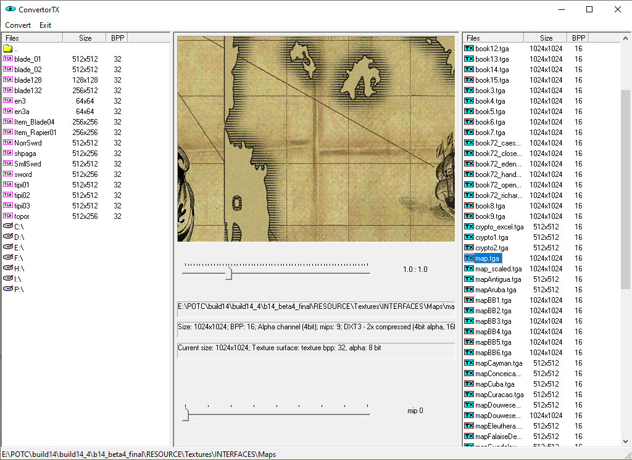Click the P:\ drive icon
This screenshot has height=460, width=632.
[x=7, y=289]
